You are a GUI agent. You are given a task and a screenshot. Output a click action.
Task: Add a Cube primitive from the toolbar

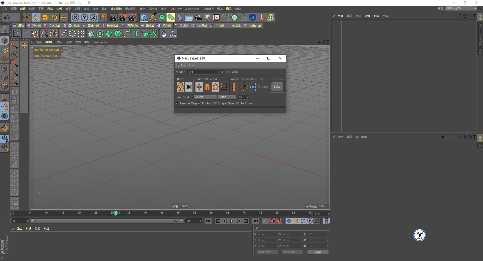(144, 17)
